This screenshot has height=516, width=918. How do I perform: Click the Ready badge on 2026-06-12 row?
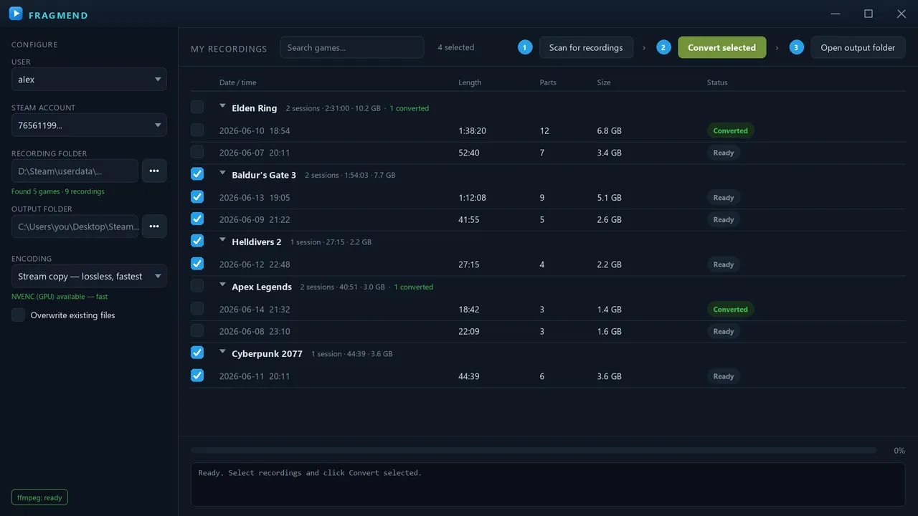[x=724, y=264]
